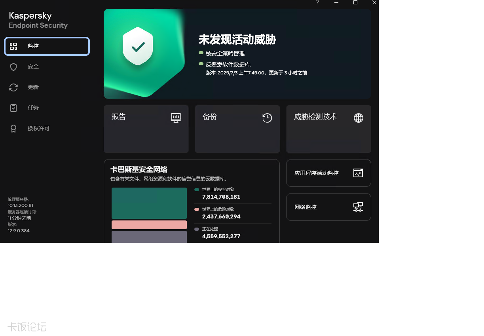The width and height of the screenshot is (484, 336).
Task: Click the Kaspersky Endpoint Security logo text
Action: [x=38, y=20]
